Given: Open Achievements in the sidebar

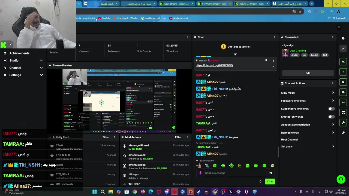Looking at the screenshot, I should coord(19,53).
